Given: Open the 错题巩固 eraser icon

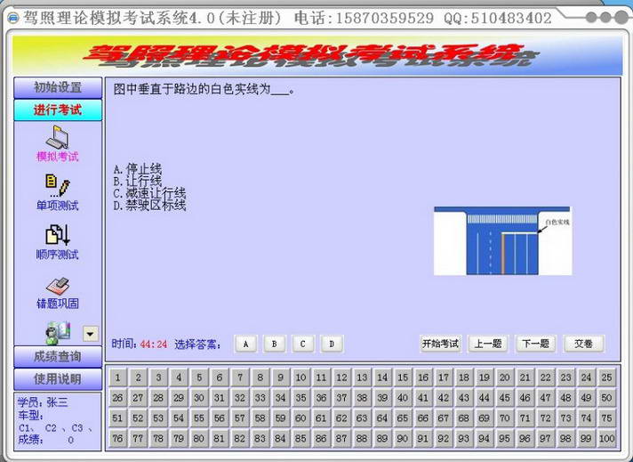Looking at the screenshot, I should tap(57, 286).
